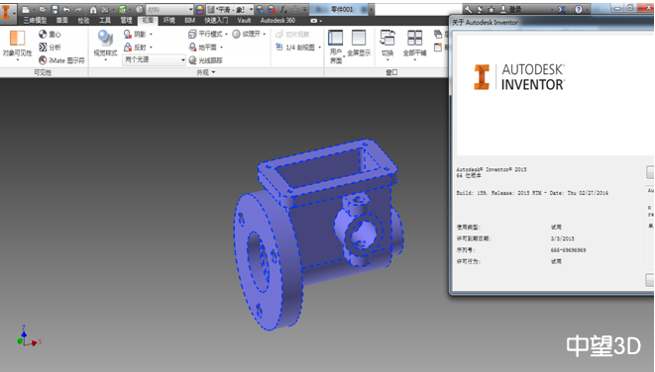Expand the 地平面 dropdown arrow
The width and height of the screenshot is (655, 372).
(221, 47)
